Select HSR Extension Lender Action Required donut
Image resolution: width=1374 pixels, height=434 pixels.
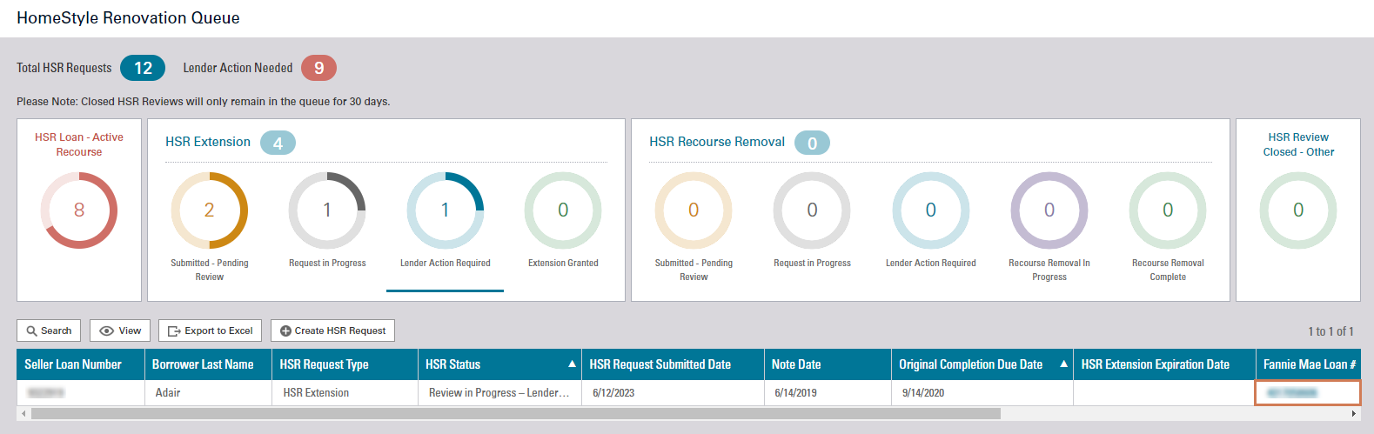[446, 210]
